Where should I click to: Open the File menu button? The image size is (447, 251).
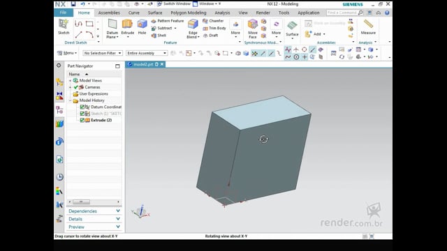pos(64,13)
